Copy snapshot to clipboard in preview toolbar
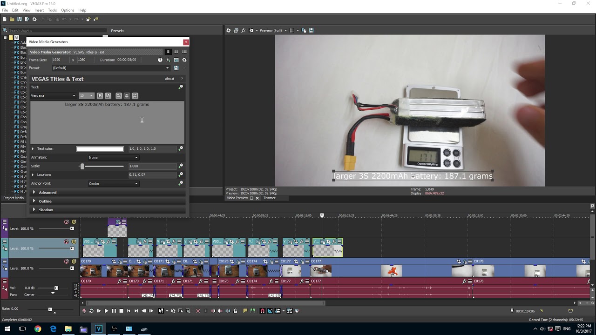Image resolution: width=596 pixels, height=335 pixels. [x=304, y=30]
